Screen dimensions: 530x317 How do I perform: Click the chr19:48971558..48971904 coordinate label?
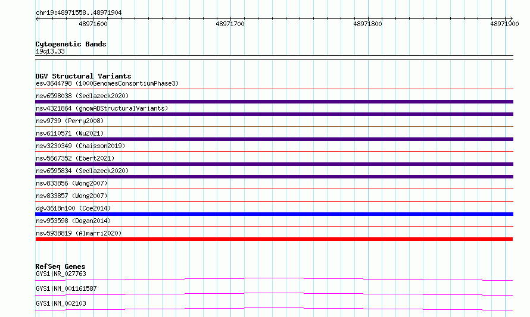(x=79, y=12)
